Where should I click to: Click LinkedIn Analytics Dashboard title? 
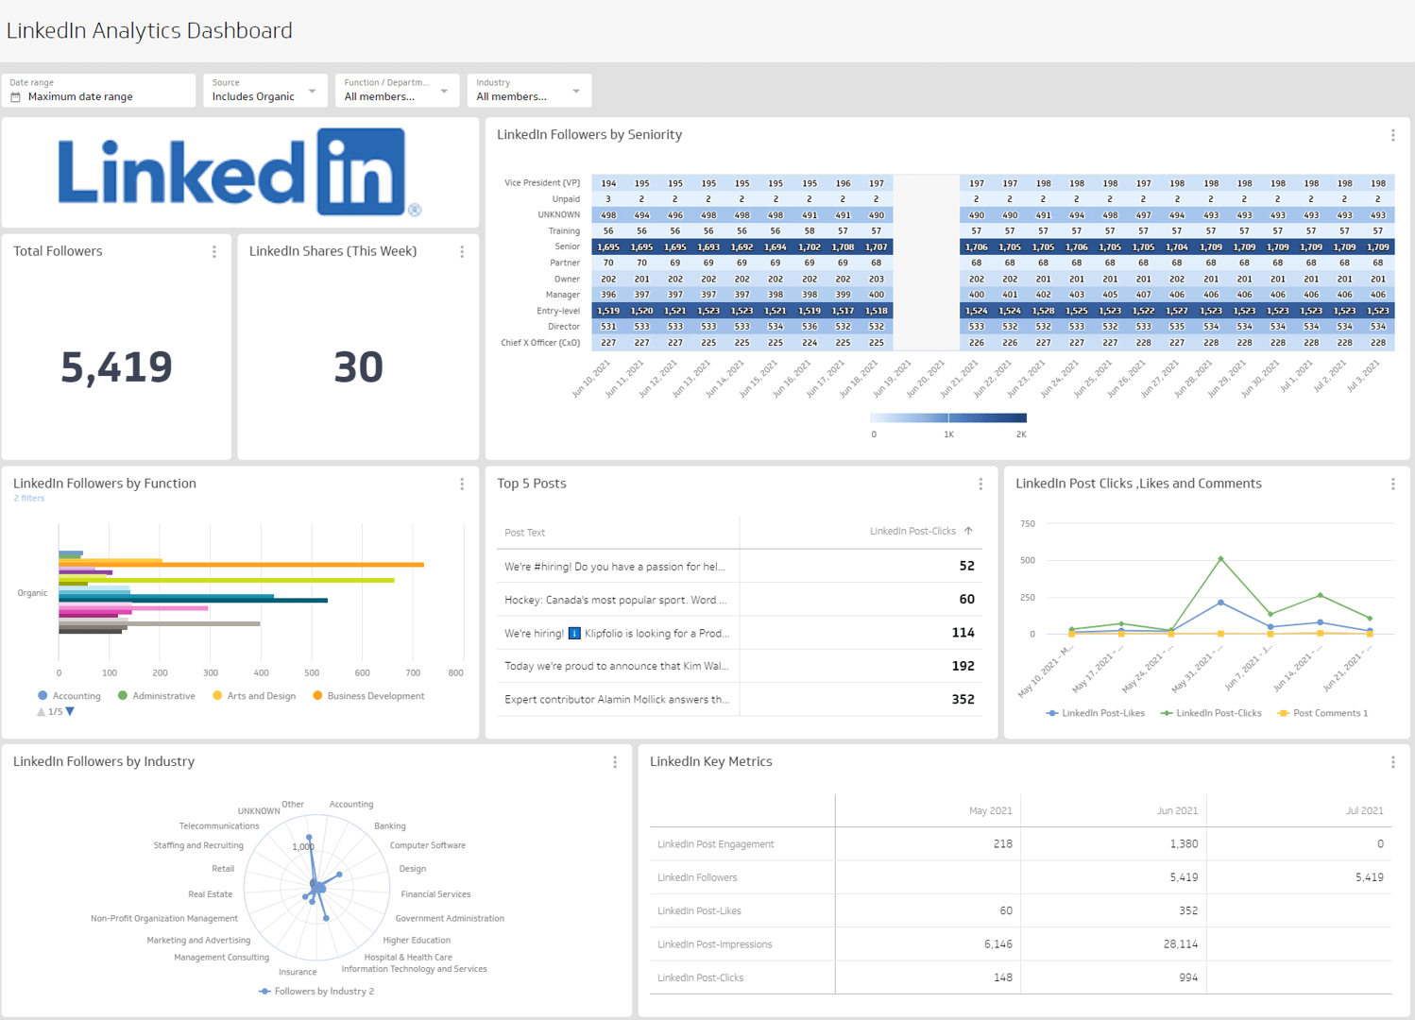[149, 31]
